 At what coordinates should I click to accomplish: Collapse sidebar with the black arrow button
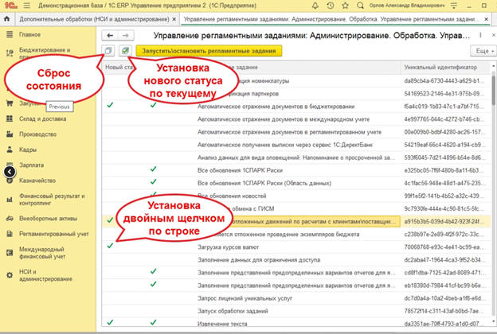pos(9,170)
